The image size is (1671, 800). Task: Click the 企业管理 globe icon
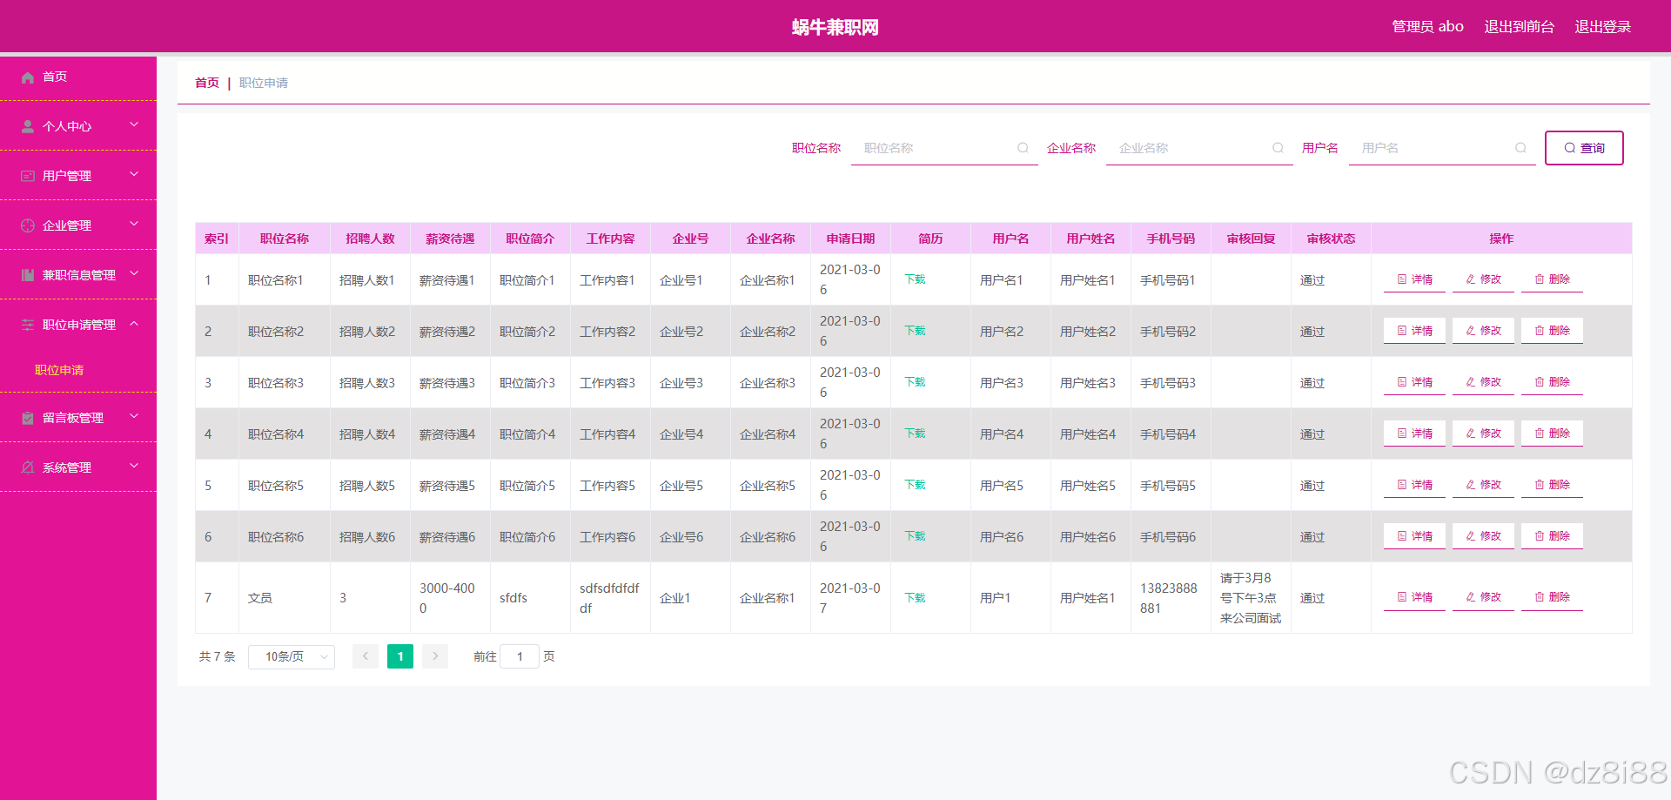point(27,225)
